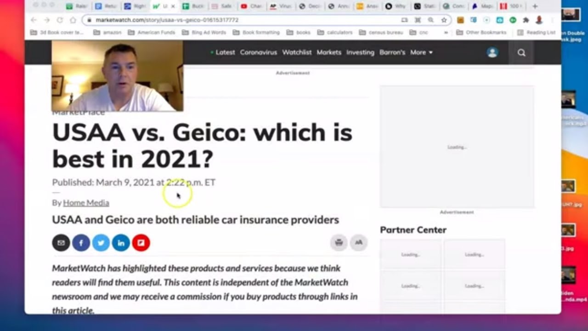Share article on LinkedIn
The image size is (588, 331).
121,243
